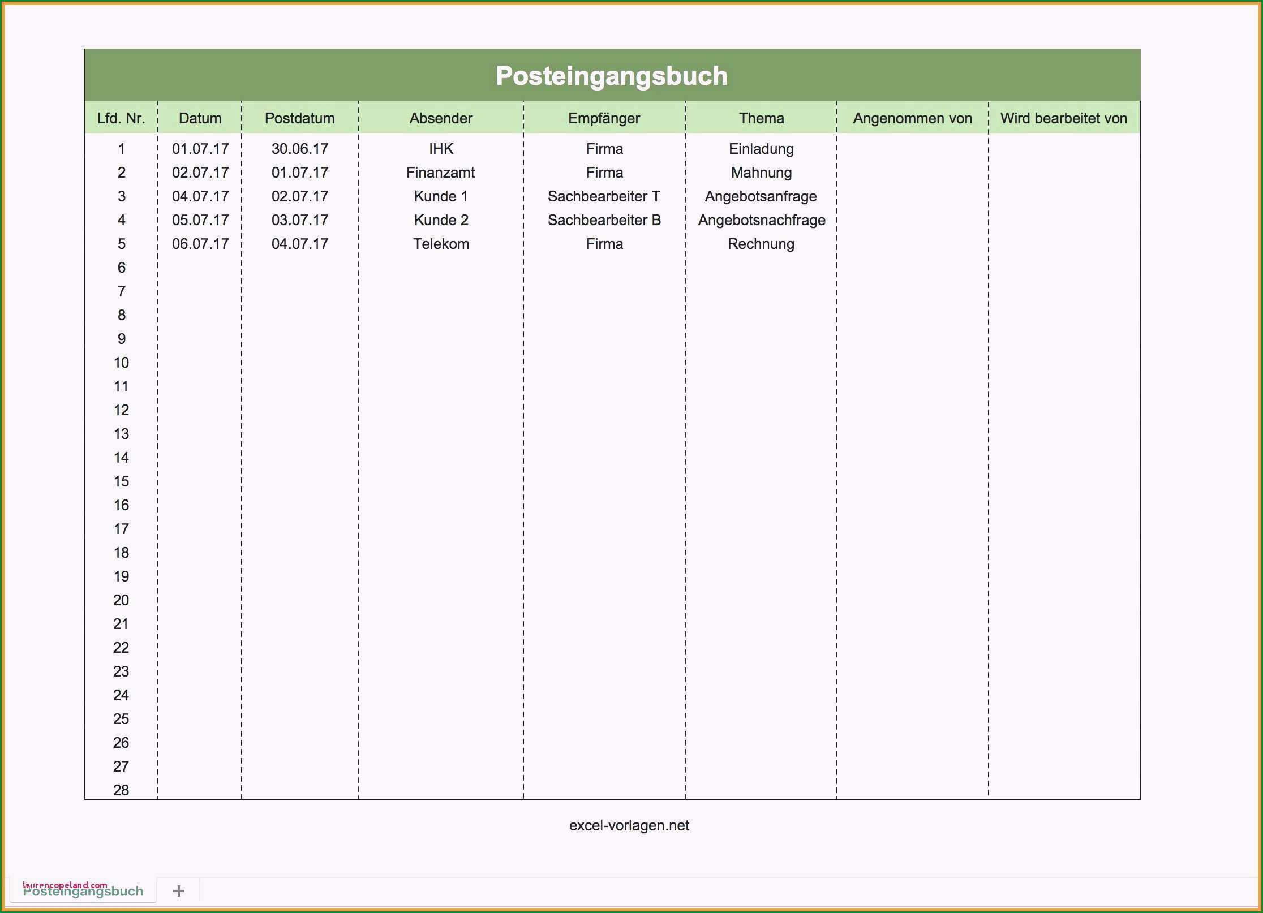
Task: Select the Angebotsnachfrage cell
Action: point(761,220)
